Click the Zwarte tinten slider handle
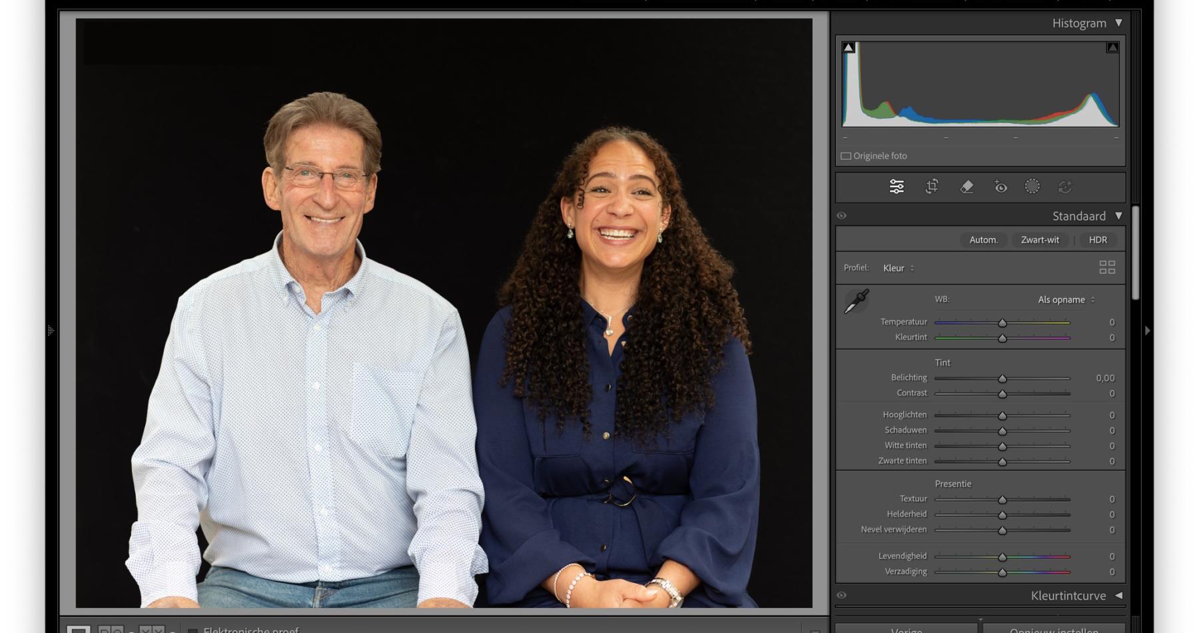 point(1002,461)
